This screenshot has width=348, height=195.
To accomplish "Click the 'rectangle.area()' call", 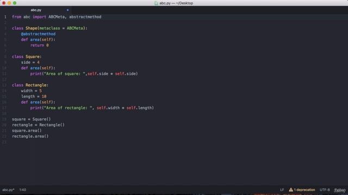I will 30,136.
